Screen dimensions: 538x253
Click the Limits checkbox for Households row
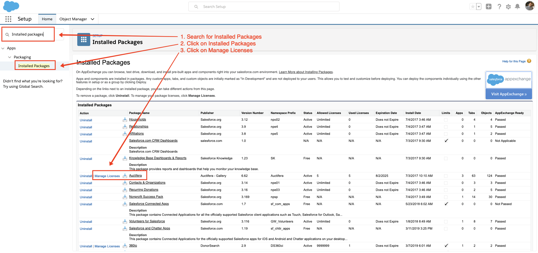coord(446,120)
